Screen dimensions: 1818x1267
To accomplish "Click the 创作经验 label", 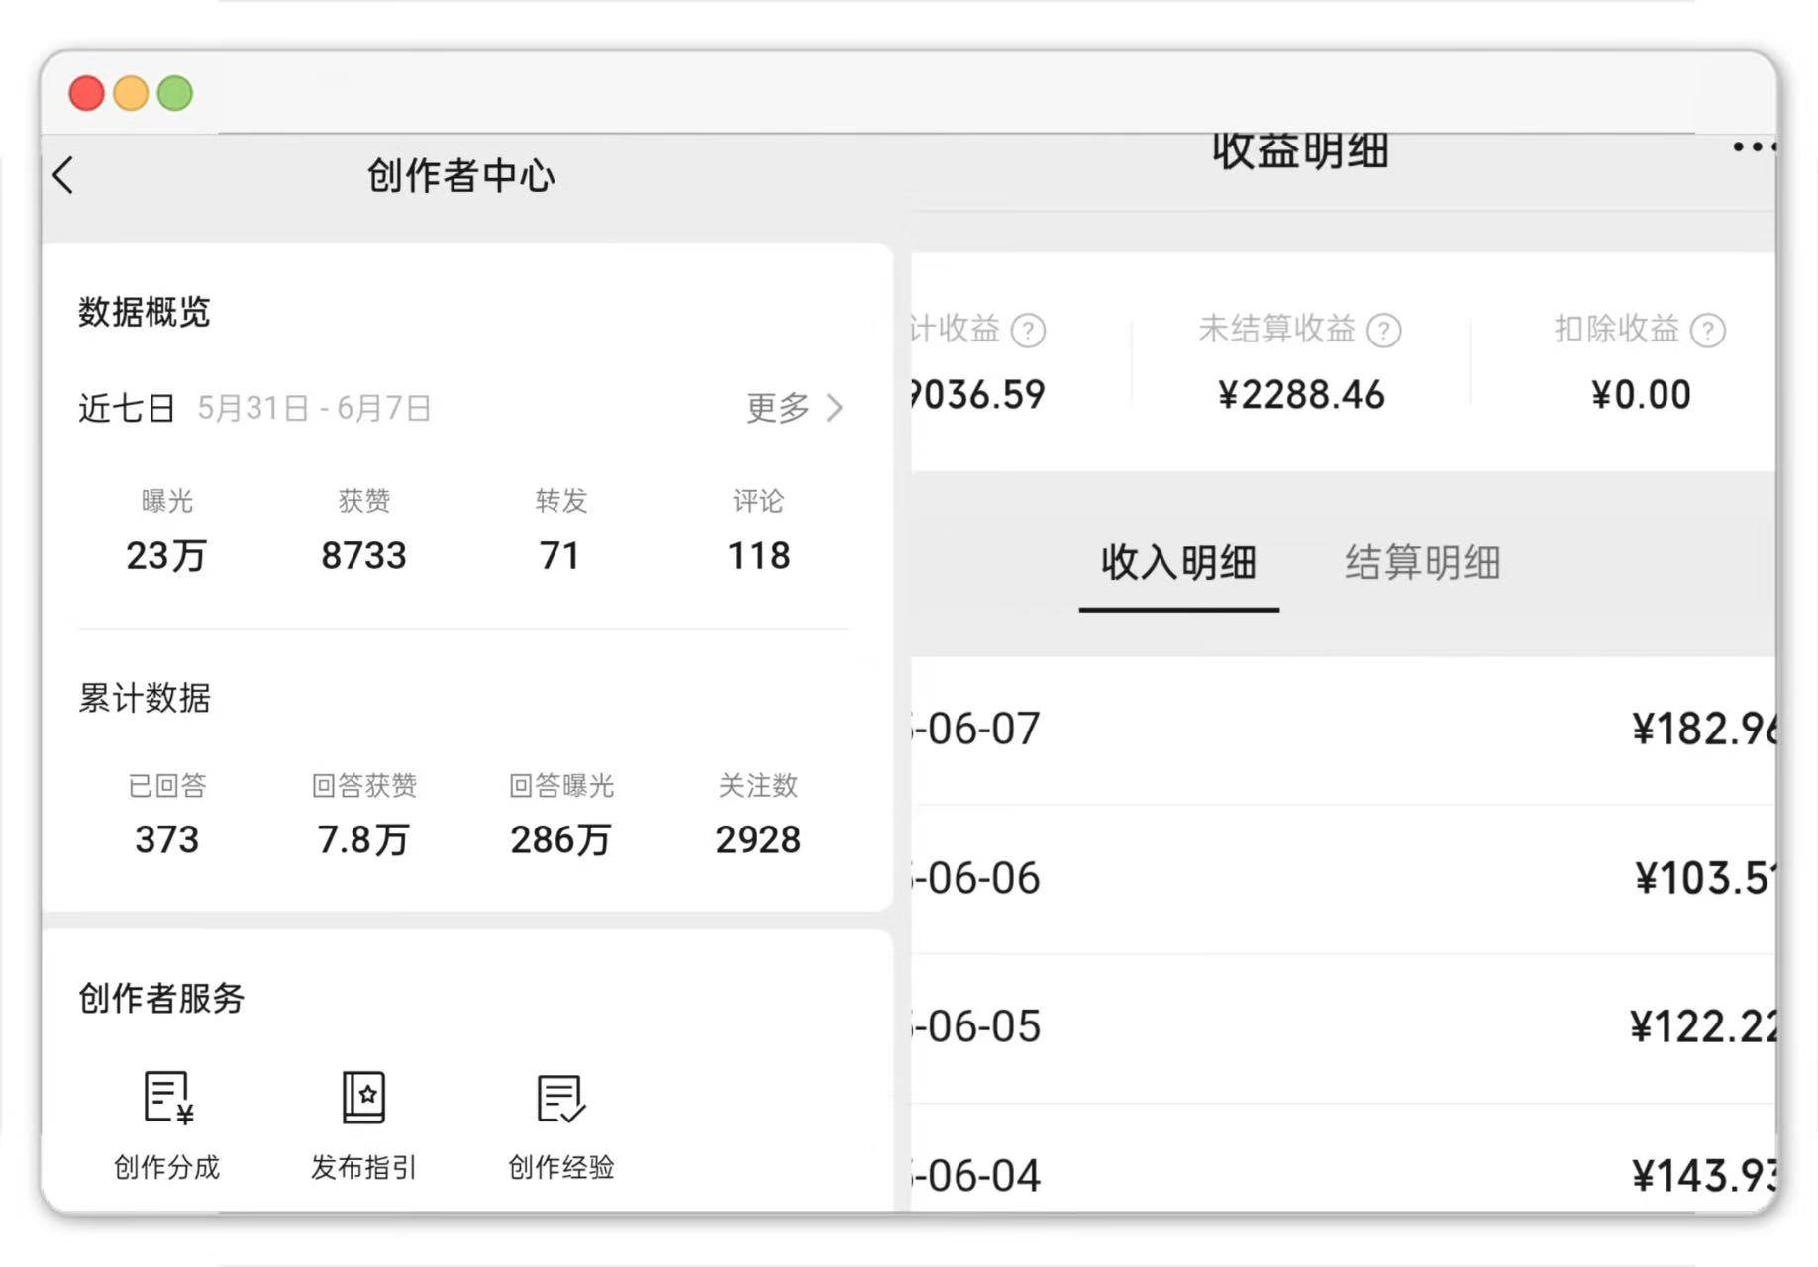I will tap(561, 1167).
